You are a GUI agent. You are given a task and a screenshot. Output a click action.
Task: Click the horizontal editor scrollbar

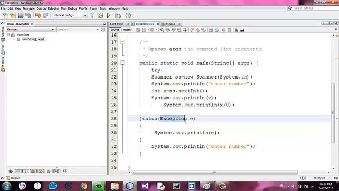point(215,172)
